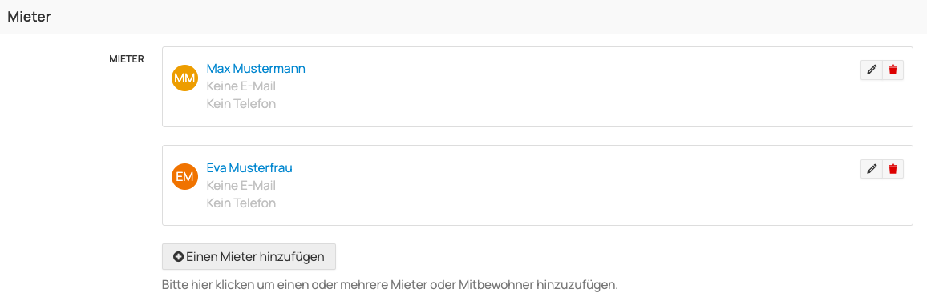927x305 pixels.
Task: Select 'Kein Telefon' under Max Mustermann
Action: [241, 104]
